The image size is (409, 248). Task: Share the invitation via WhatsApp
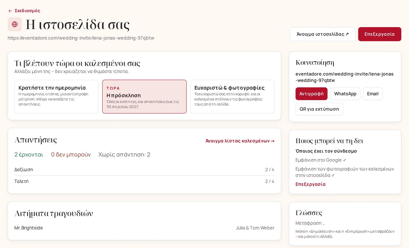tap(345, 94)
